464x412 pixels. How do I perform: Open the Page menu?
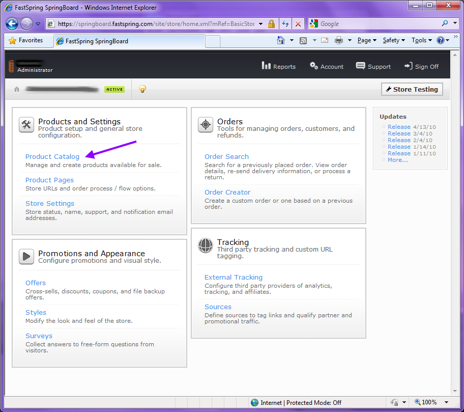tap(367, 40)
